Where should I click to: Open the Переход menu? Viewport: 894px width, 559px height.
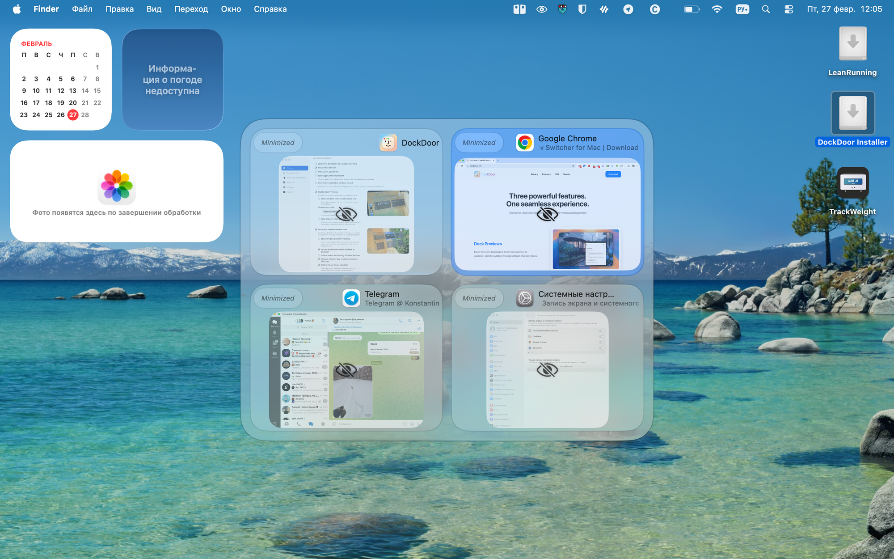(191, 9)
